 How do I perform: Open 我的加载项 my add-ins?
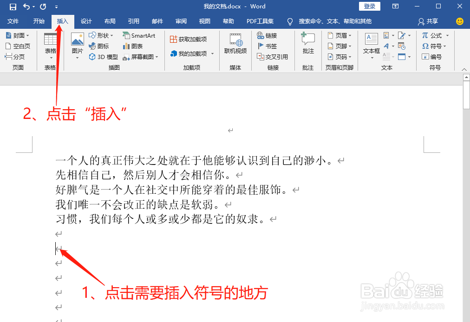coord(192,54)
